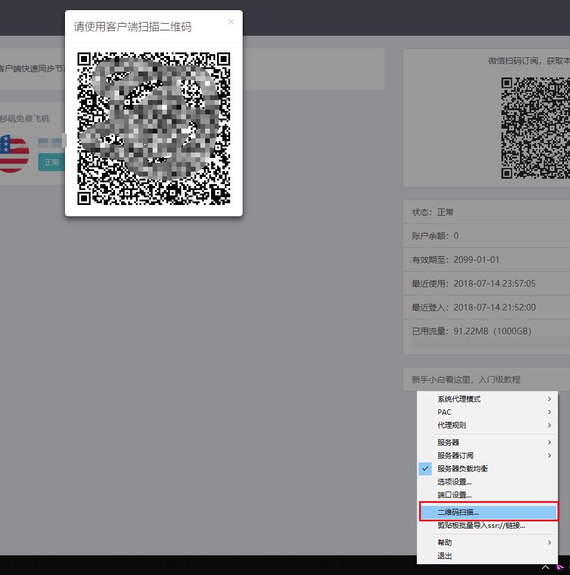Click the American flag node icon
Image resolution: width=570 pixels, height=575 pixels.
coord(14,153)
